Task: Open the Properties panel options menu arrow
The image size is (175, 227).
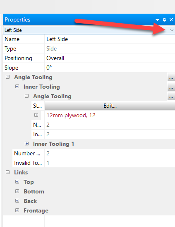Action: (x=157, y=20)
